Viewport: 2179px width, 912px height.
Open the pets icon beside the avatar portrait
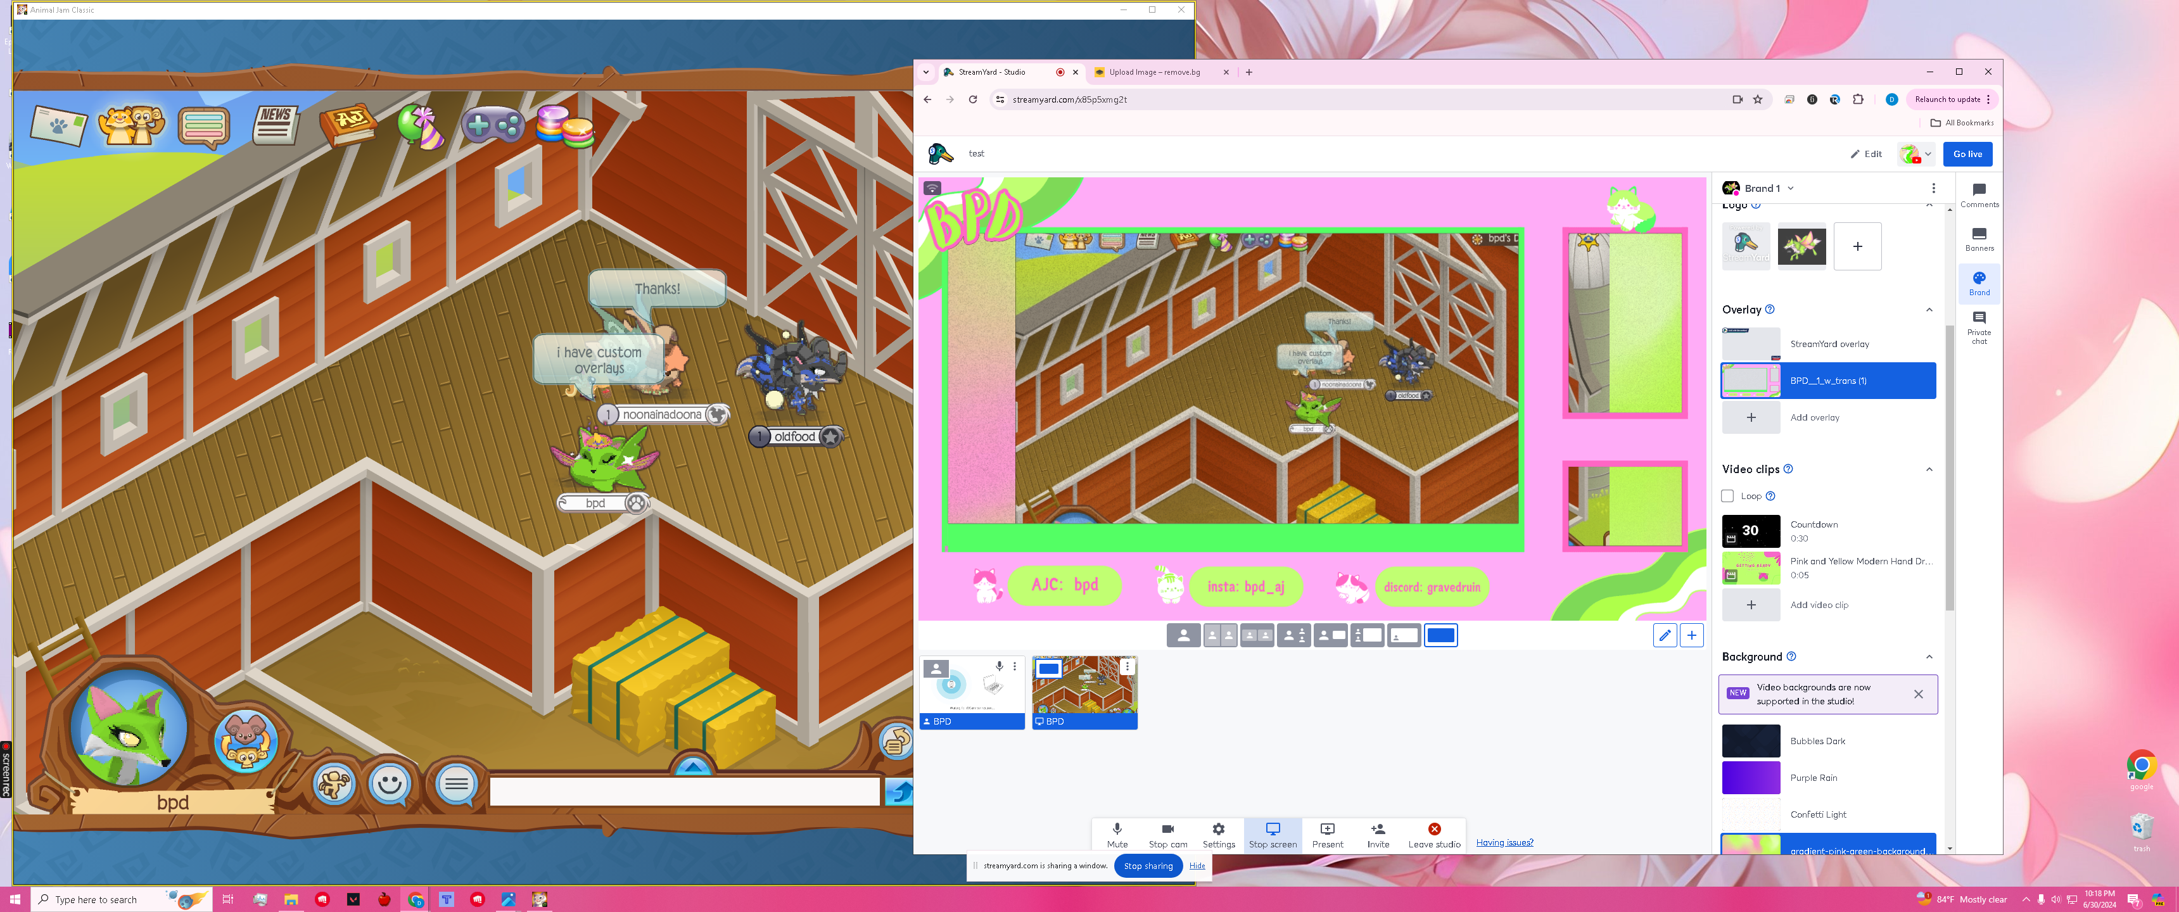(x=245, y=741)
